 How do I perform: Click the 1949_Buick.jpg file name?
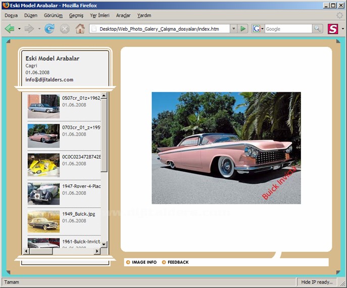[x=79, y=214]
